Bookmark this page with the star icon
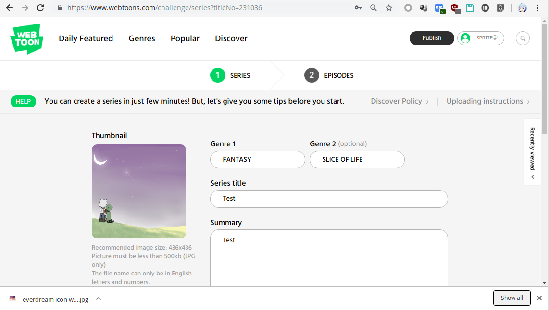Screen dimensions: 549x310 [x=389, y=8]
